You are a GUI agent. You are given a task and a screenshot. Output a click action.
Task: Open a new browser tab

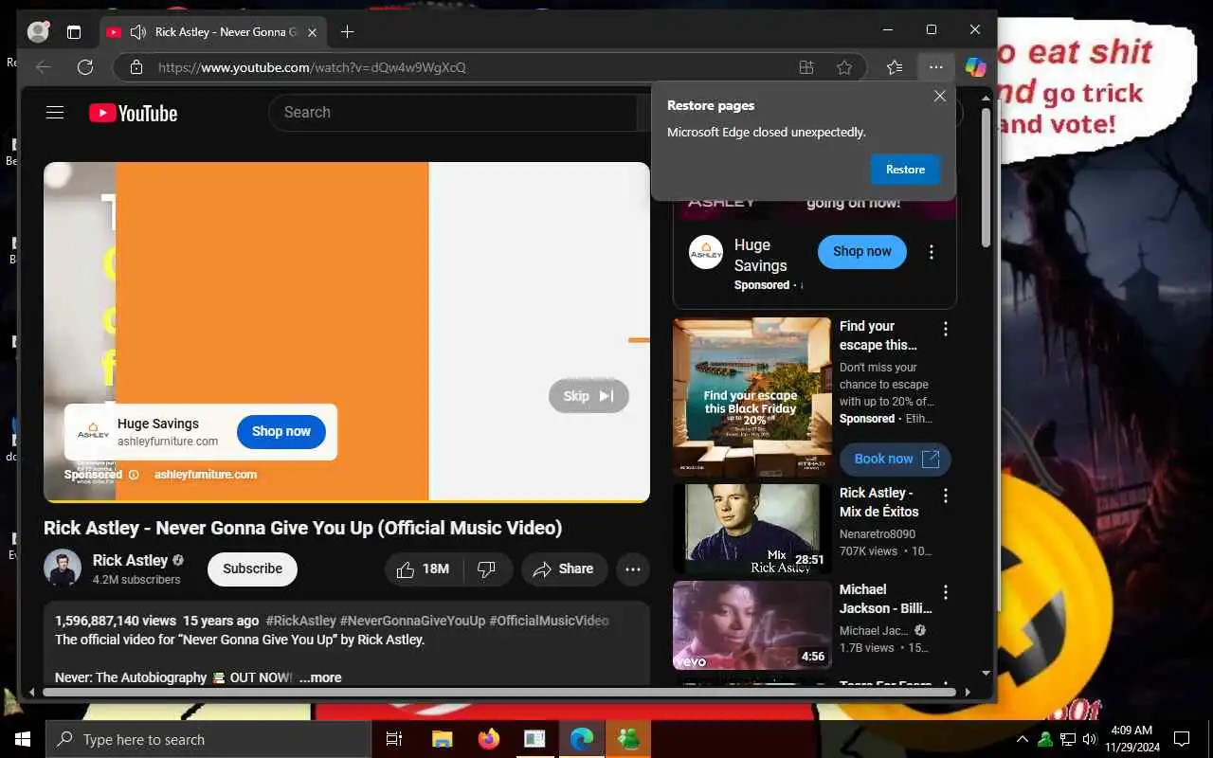tap(347, 32)
